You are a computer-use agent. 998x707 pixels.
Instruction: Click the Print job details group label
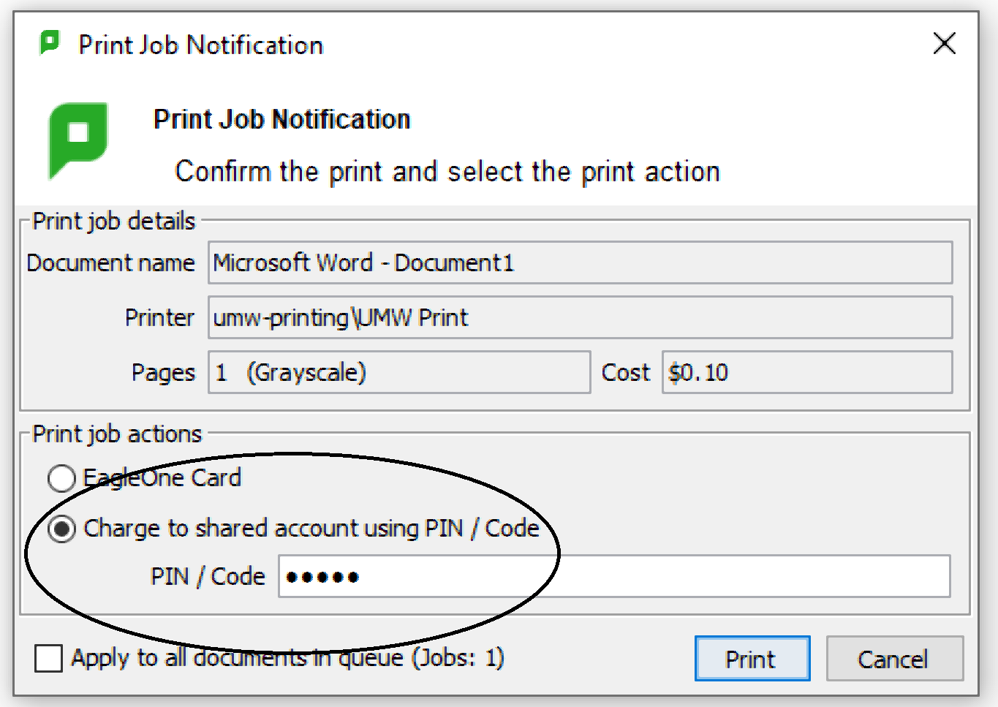(x=112, y=221)
